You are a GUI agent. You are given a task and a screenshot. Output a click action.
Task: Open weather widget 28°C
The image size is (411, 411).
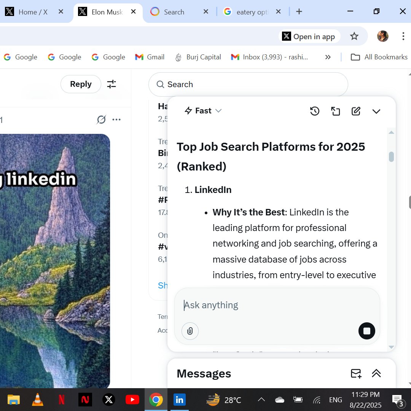pos(224,400)
